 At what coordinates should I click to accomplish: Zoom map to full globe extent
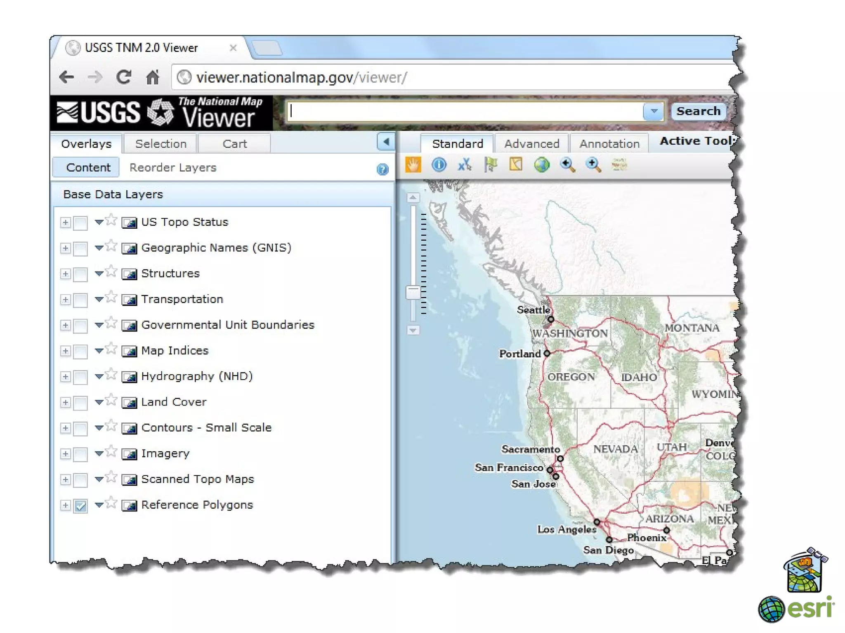[x=541, y=165]
